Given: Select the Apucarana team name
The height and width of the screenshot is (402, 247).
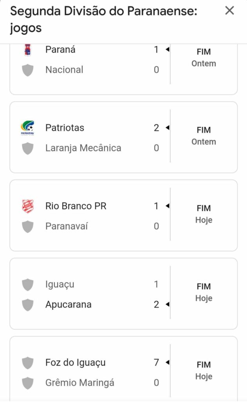Looking at the screenshot, I should pos(69,305).
